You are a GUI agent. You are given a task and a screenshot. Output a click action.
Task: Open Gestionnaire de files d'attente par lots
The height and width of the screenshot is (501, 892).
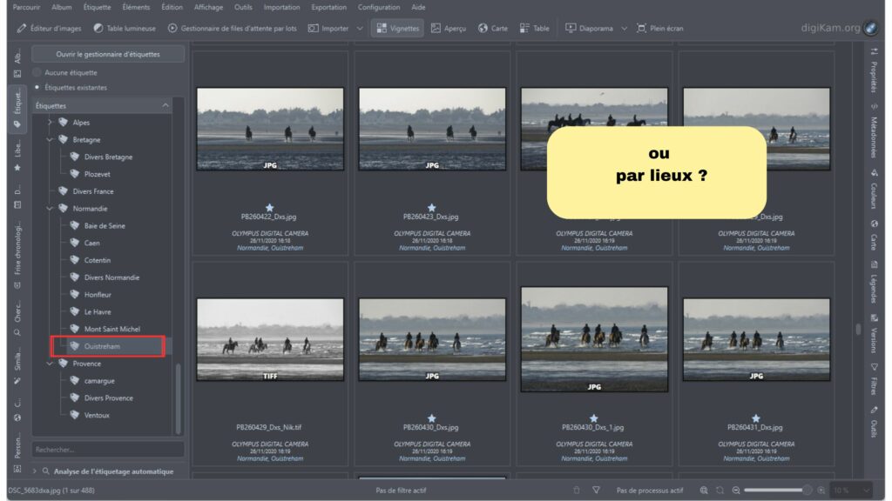[x=232, y=28]
